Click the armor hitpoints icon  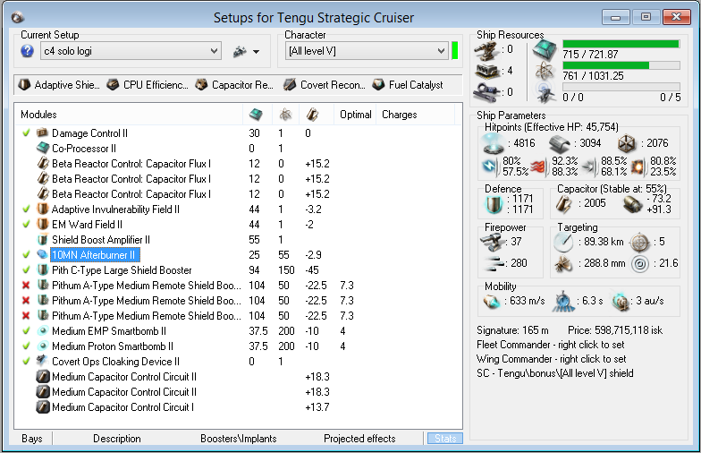[x=562, y=143]
